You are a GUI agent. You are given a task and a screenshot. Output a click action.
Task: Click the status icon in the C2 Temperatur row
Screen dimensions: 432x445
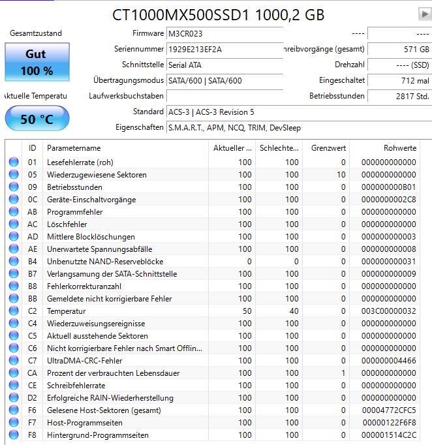14,311
